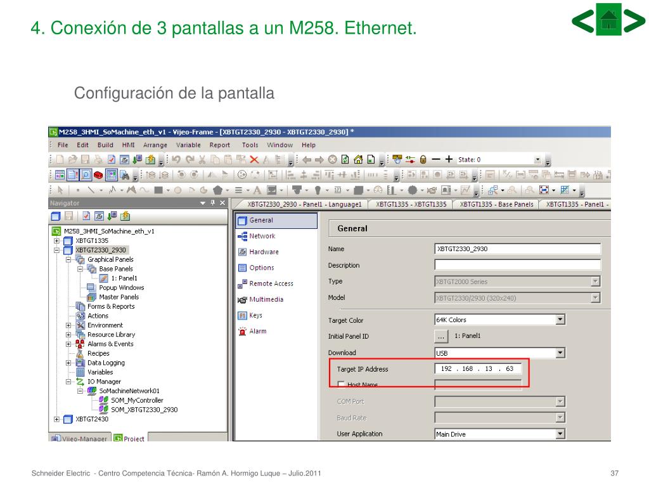Click the Open folder toolbar icon
The height and width of the screenshot is (487, 649).
pos(73,159)
